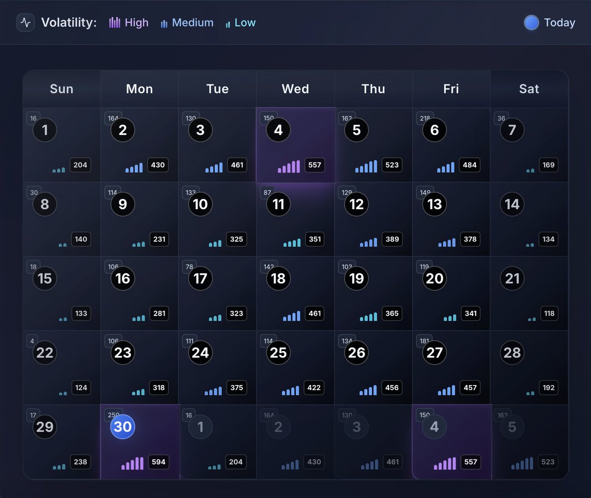The image size is (591, 498).
Task: Select day 11 on the calendar
Action: [x=278, y=204]
